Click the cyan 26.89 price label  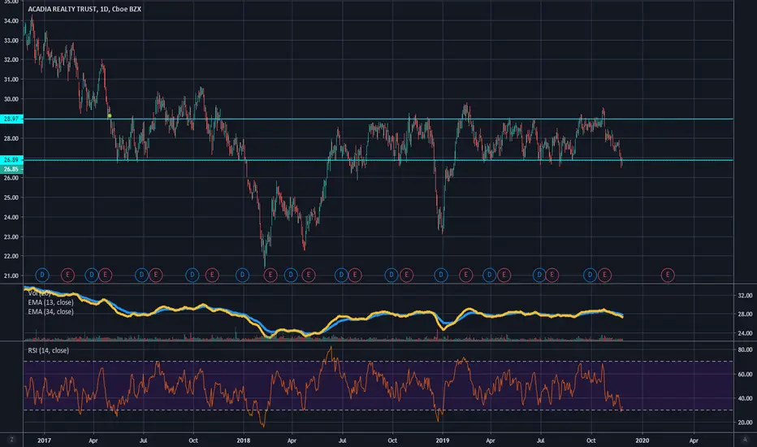(11, 159)
